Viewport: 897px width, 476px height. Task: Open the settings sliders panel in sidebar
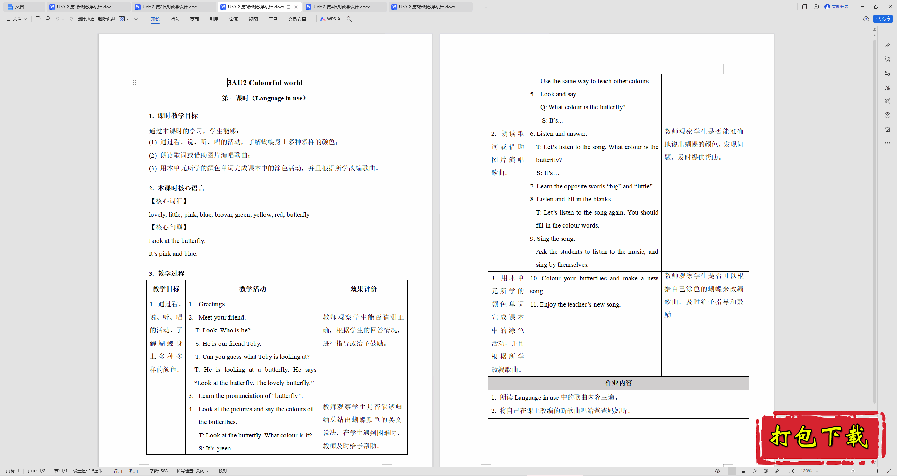click(888, 73)
